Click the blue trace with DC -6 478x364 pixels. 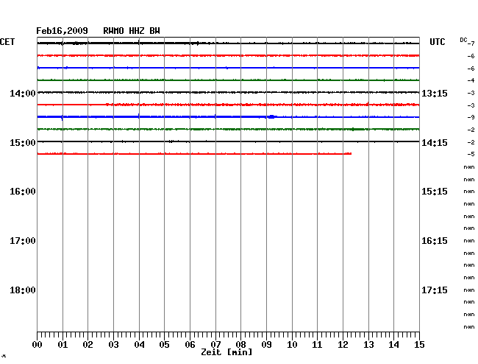coord(228,68)
